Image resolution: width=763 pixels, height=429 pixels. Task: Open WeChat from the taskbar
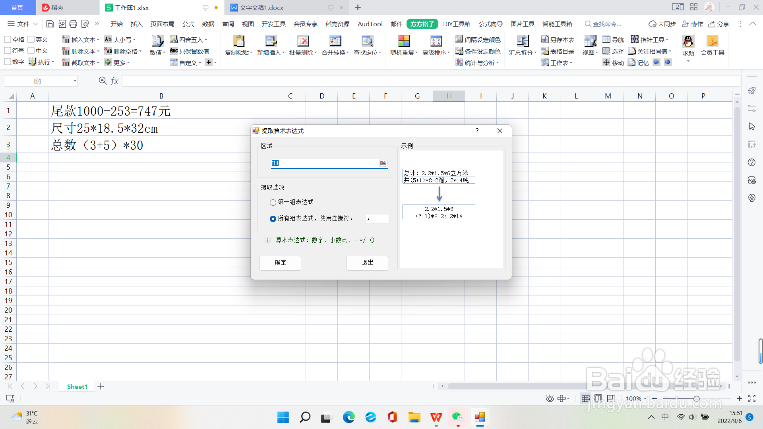tap(457, 417)
